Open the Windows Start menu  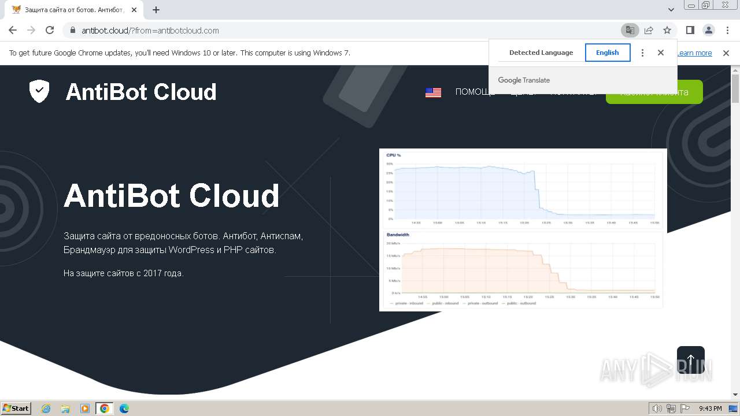[16, 408]
